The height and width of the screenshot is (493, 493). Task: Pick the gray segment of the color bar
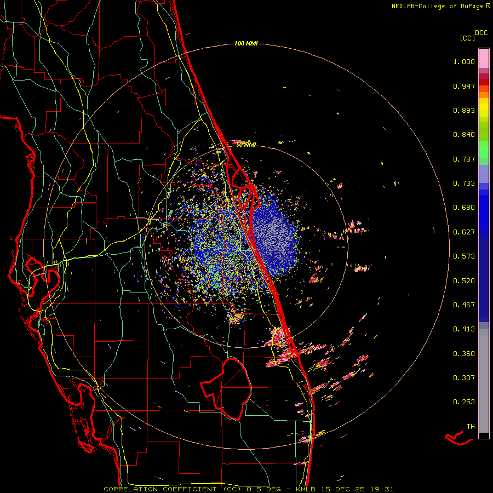point(484,381)
